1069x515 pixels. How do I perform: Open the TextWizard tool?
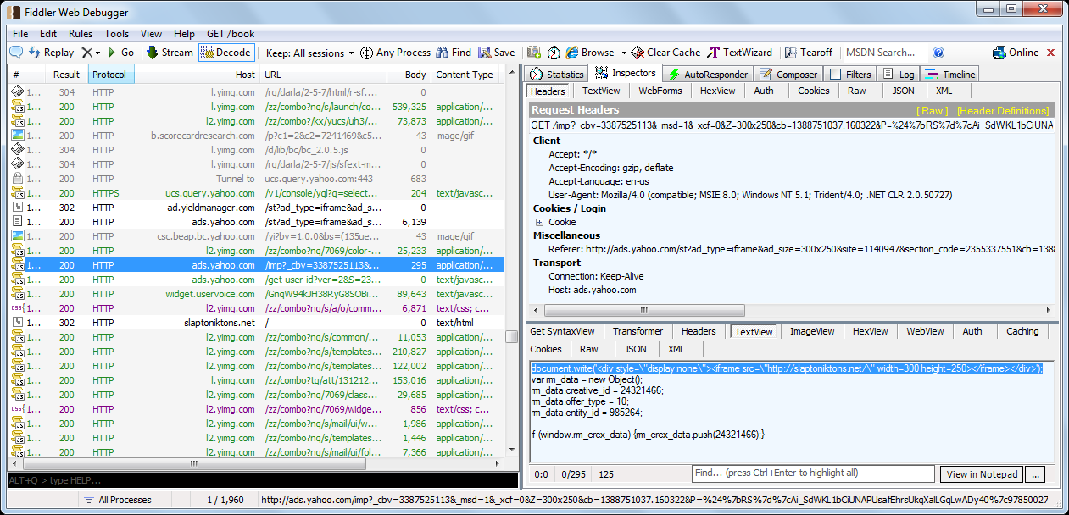coord(740,53)
